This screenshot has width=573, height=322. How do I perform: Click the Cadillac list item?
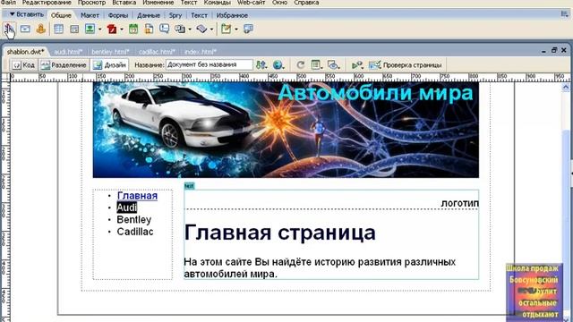click(135, 232)
